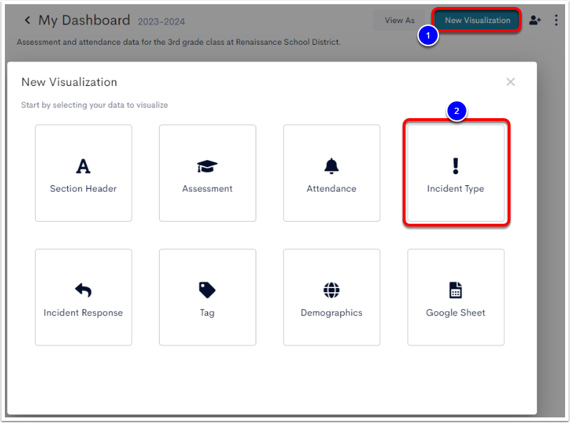Click the "Google Sheet" tile label

(455, 313)
